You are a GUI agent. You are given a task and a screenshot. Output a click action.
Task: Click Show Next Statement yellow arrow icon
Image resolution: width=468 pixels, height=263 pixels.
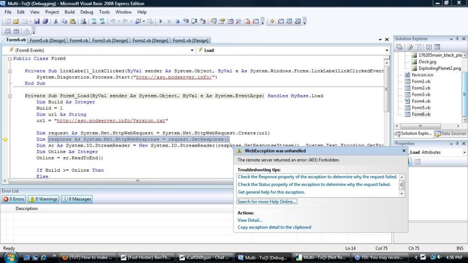[x=272, y=21]
